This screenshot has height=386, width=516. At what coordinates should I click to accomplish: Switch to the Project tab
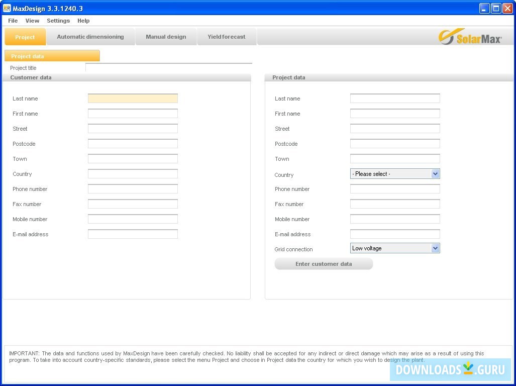pos(25,37)
